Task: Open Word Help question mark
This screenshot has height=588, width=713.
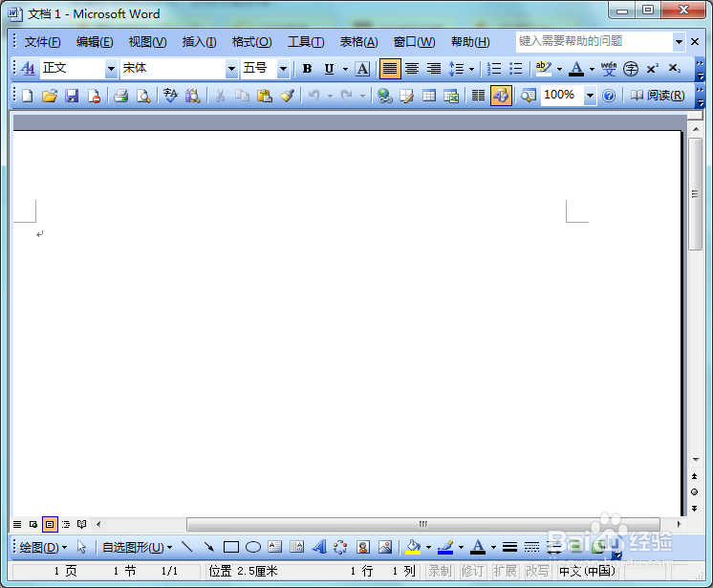Action: pos(609,96)
